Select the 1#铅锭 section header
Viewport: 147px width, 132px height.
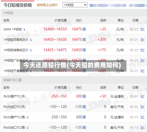(8, 13)
